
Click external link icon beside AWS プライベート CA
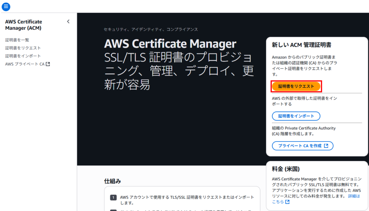(48, 64)
